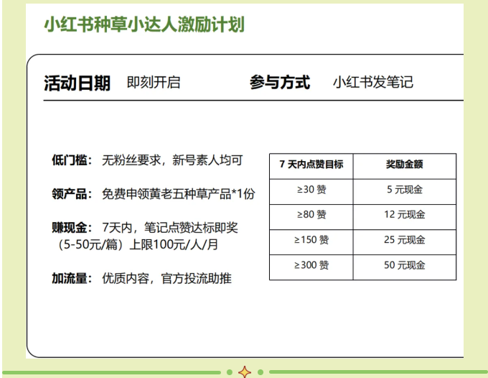The width and height of the screenshot is (488, 378).
Task: Select the 参与方式 heading
Action: point(280,83)
